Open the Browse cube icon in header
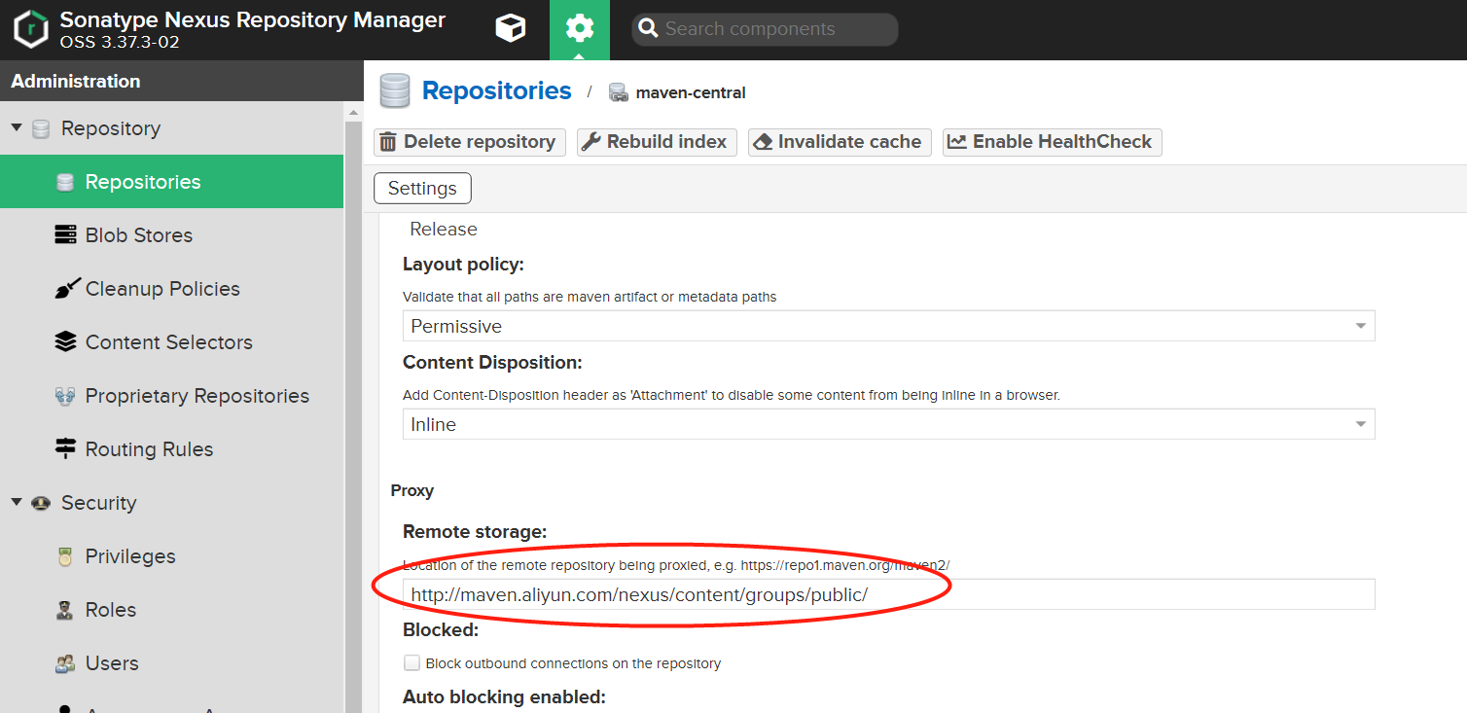 [x=511, y=29]
